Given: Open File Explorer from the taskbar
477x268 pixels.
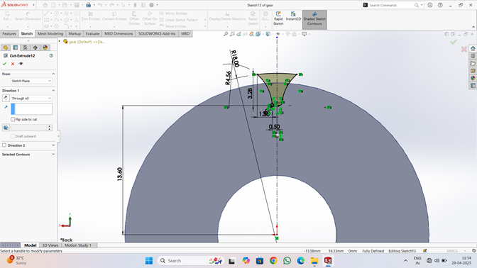Looking at the screenshot, I should tap(314, 261).
